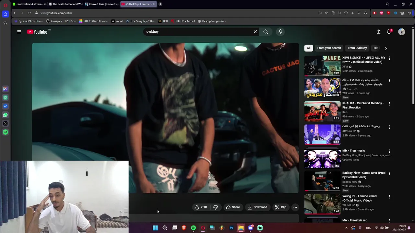Screen dimensions: 415x233
Task: Open the cobalt bookmark
Action: click(117, 21)
